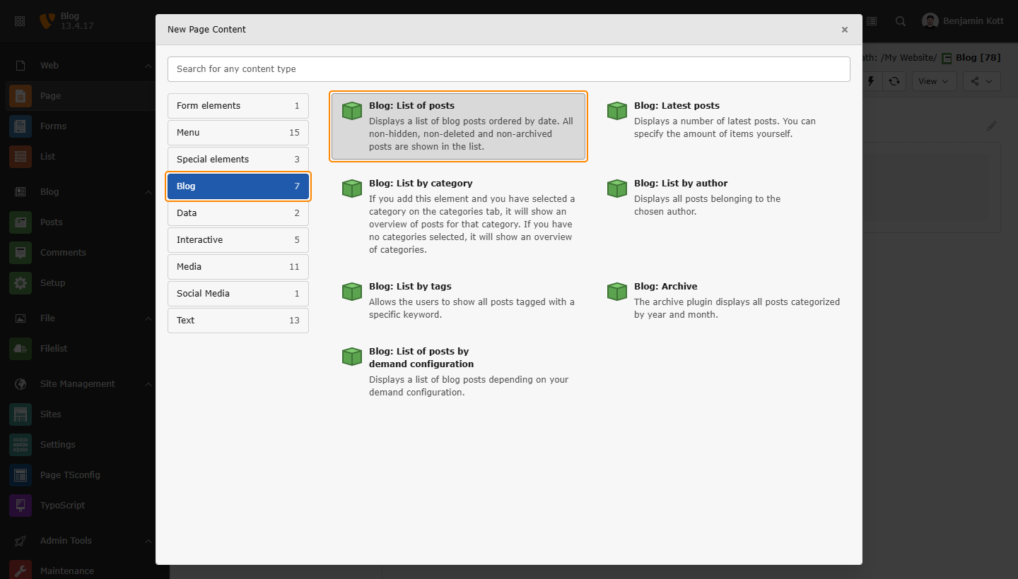Open the share dropdown in toolbar
This screenshot has width=1018, height=579.
pyautogui.click(x=981, y=81)
